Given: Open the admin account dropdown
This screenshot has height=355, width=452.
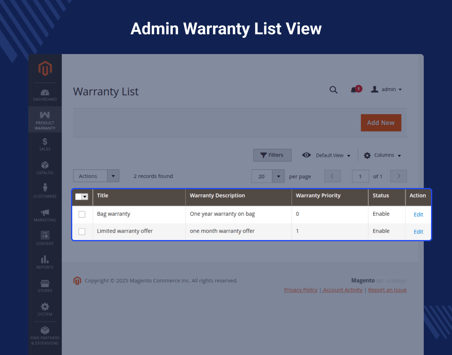Looking at the screenshot, I should pos(386,90).
